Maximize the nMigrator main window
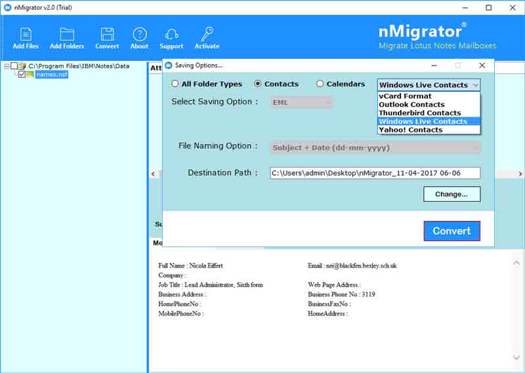Screen dimensions: 525x373 pos(488,7)
